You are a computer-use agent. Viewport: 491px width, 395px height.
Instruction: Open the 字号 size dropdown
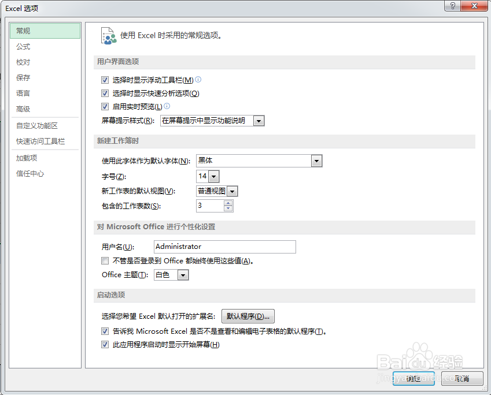tap(213, 176)
